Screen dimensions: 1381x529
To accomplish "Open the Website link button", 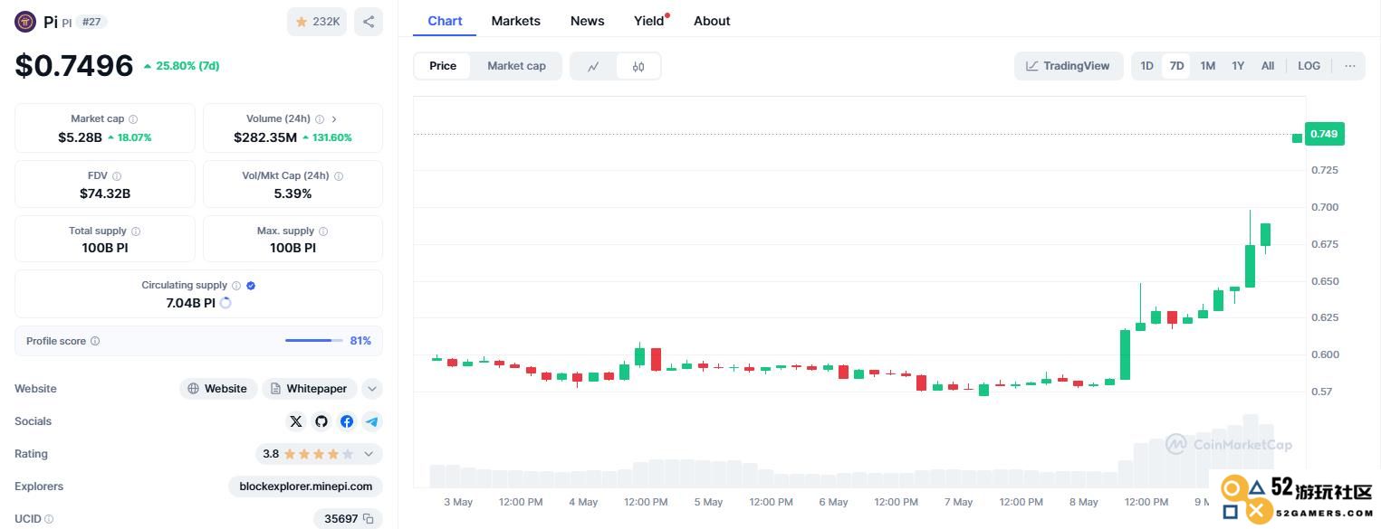I will click(x=218, y=389).
